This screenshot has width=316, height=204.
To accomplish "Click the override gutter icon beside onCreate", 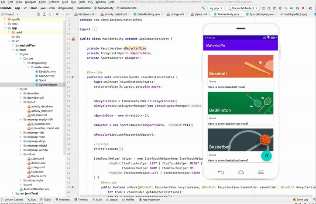I will (73, 77).
